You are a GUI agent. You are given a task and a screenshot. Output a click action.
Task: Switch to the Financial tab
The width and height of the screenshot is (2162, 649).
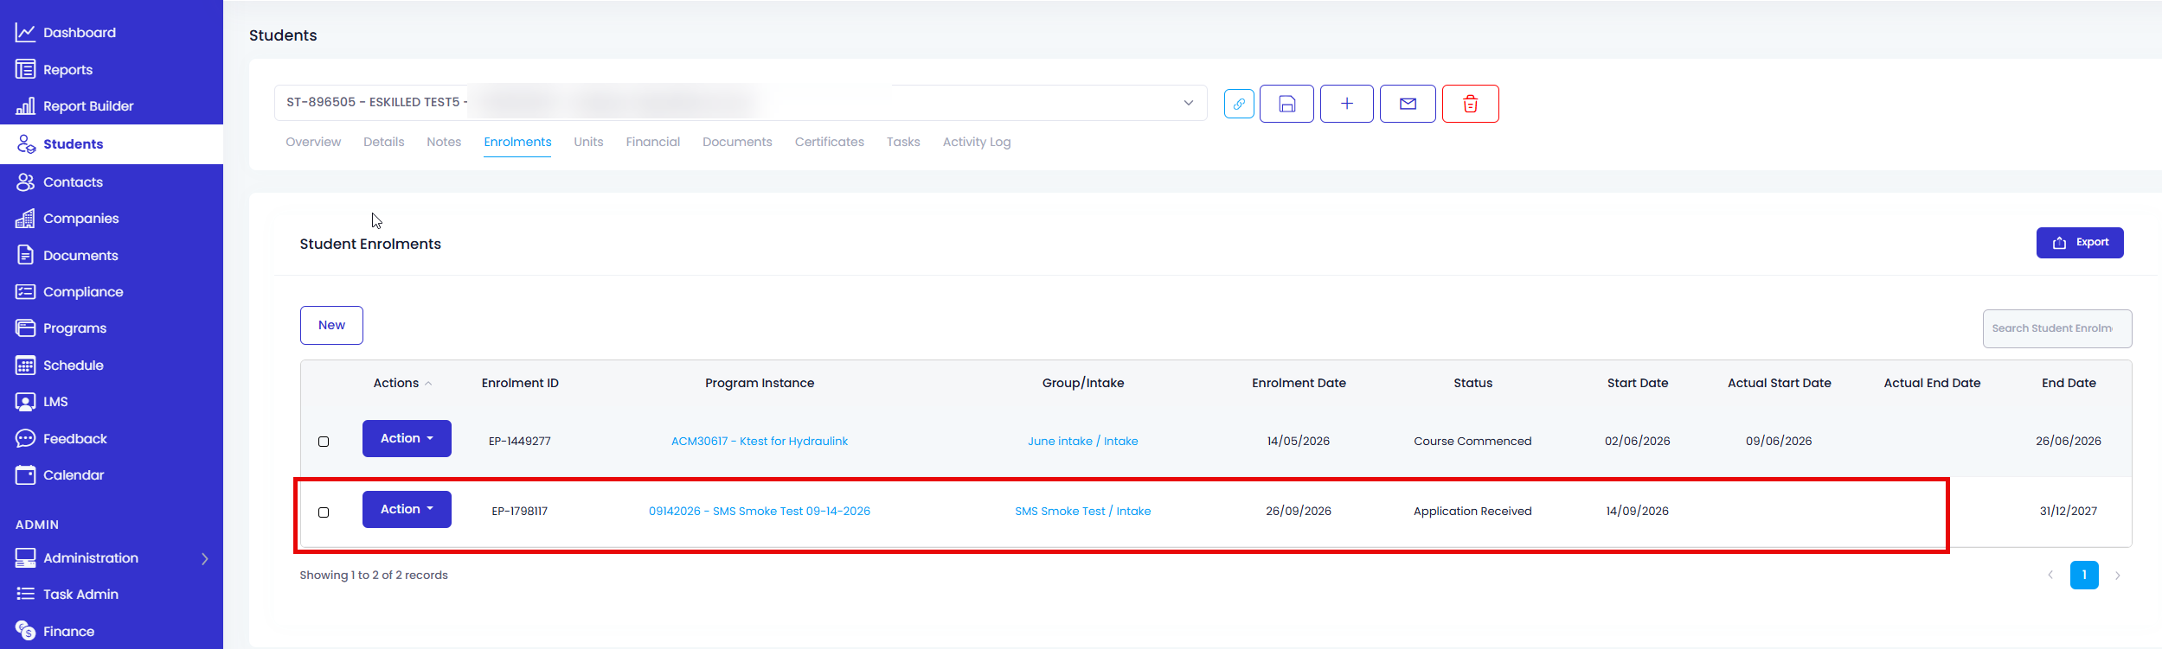point(652,142)
